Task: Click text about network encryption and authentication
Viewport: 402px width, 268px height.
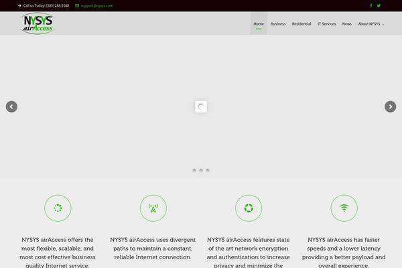Action: [248, 253]
